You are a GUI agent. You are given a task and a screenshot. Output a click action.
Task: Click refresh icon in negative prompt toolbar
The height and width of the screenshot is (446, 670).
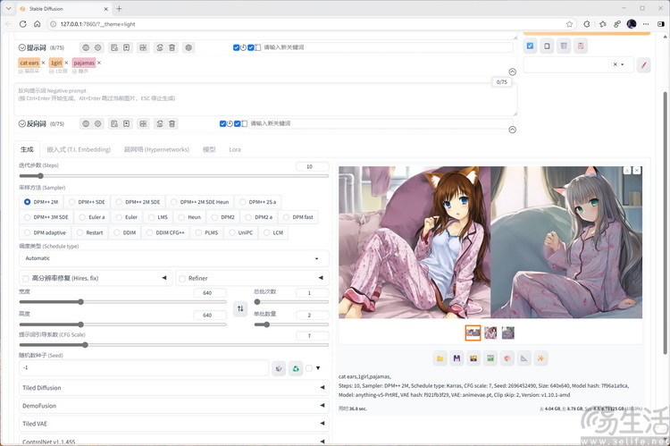[x=159, y=123]
